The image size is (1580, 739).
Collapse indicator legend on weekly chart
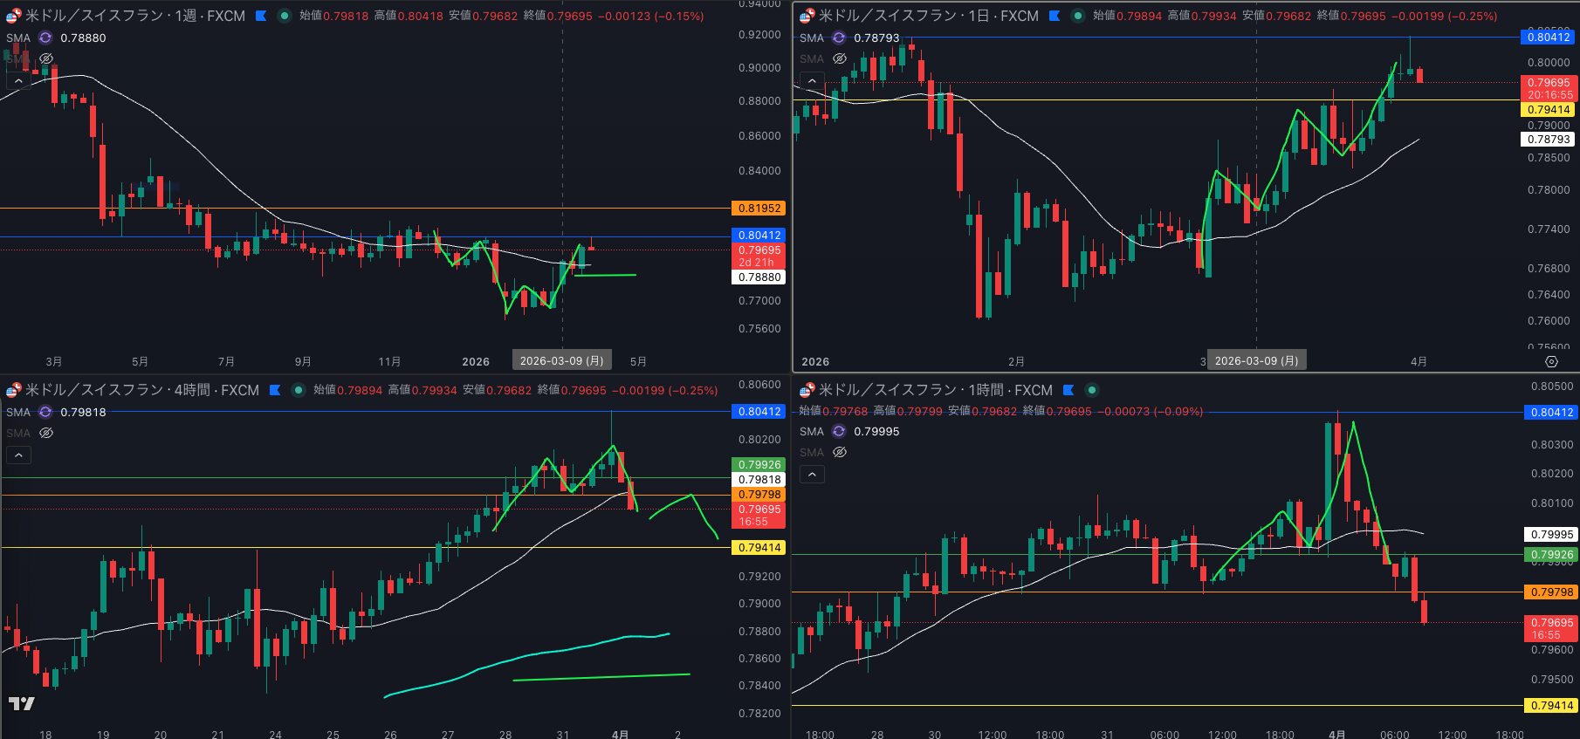18,80
